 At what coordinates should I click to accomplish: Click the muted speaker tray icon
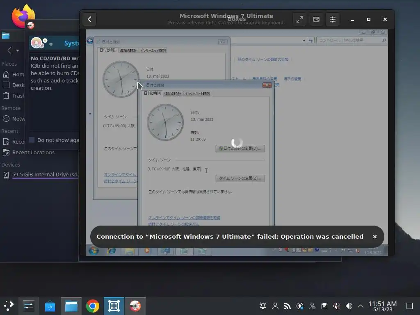click(x=337, y=306)
